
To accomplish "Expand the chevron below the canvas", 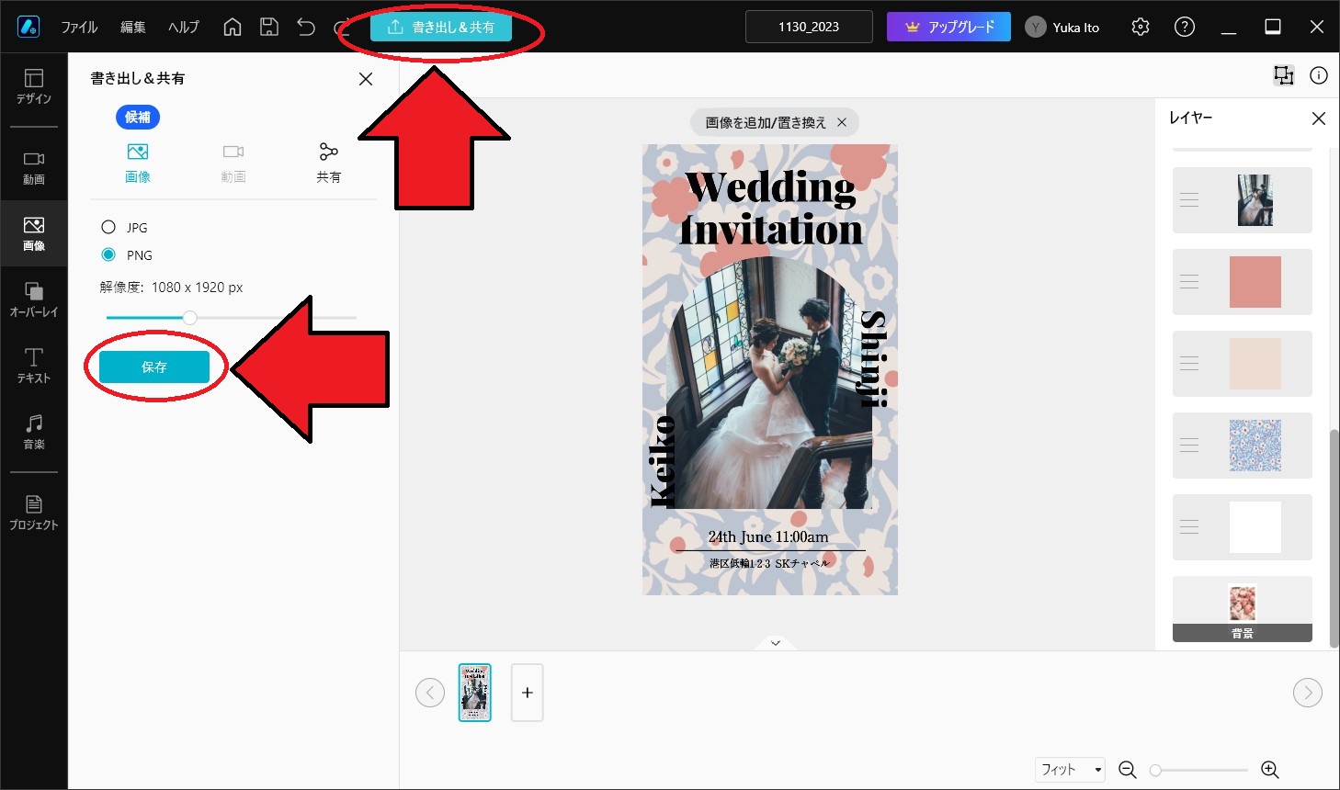I will [776, 643].
